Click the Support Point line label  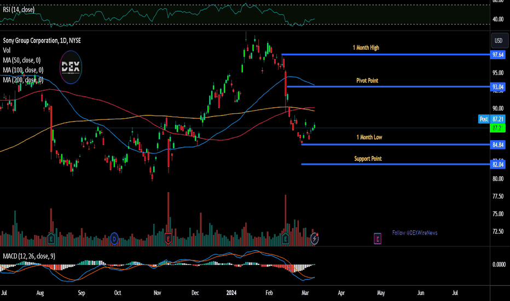point(368,159)
